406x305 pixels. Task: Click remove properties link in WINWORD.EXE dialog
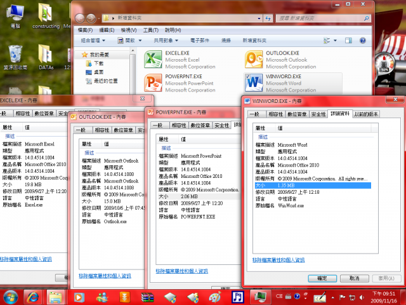278,260
